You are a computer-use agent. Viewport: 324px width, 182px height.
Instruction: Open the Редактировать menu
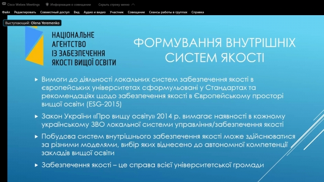coord(25,12)
